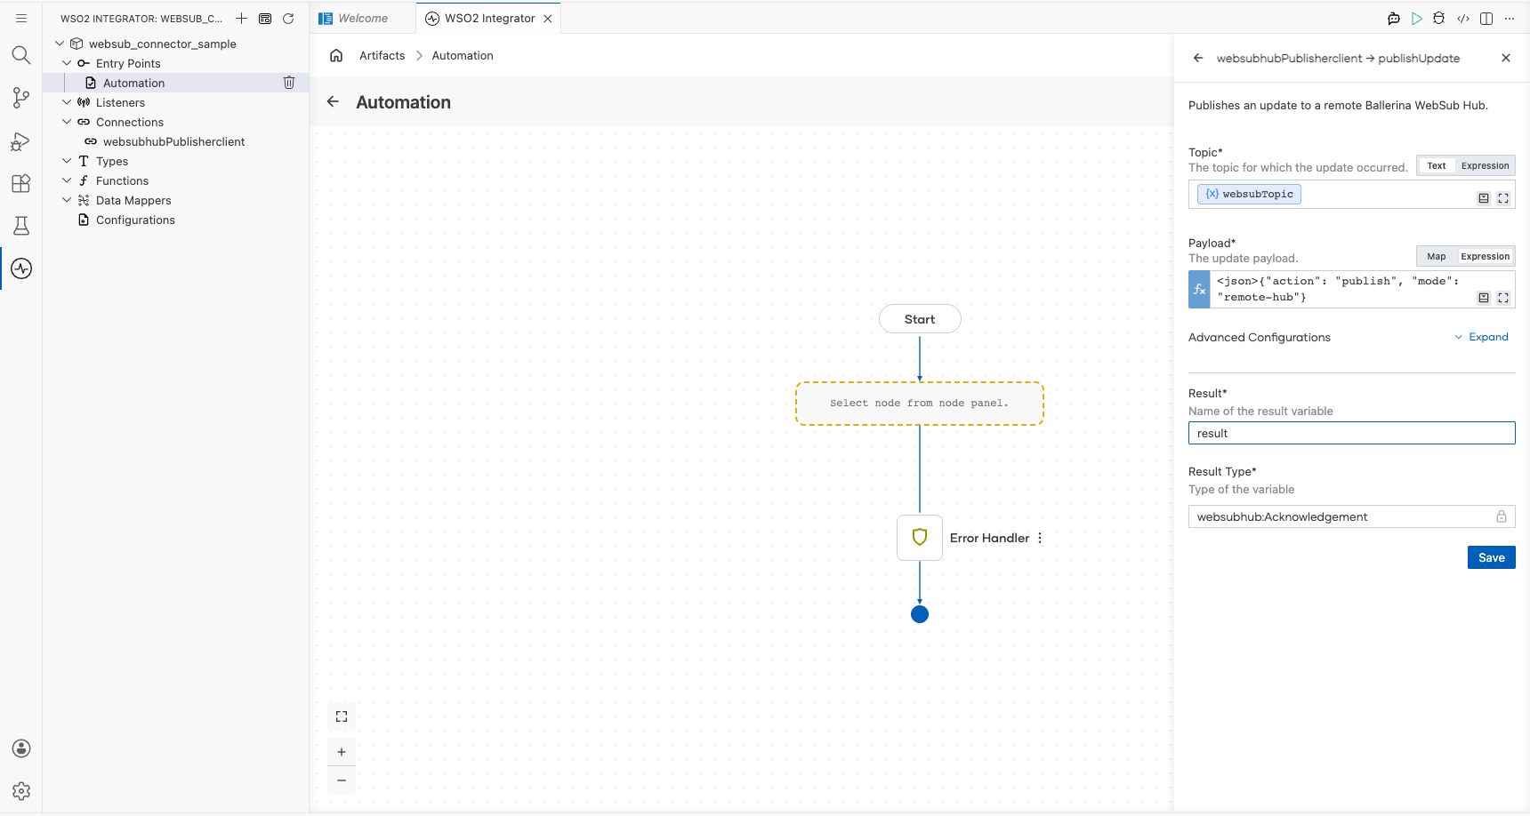
Task: Switch Payload input to Expression mode
Action: click(1485, 256)
